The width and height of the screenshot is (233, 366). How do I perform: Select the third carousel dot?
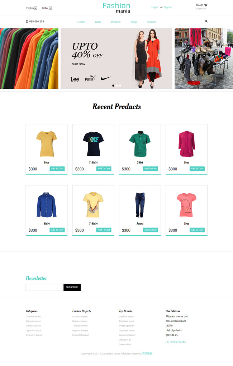click(120, 86)
